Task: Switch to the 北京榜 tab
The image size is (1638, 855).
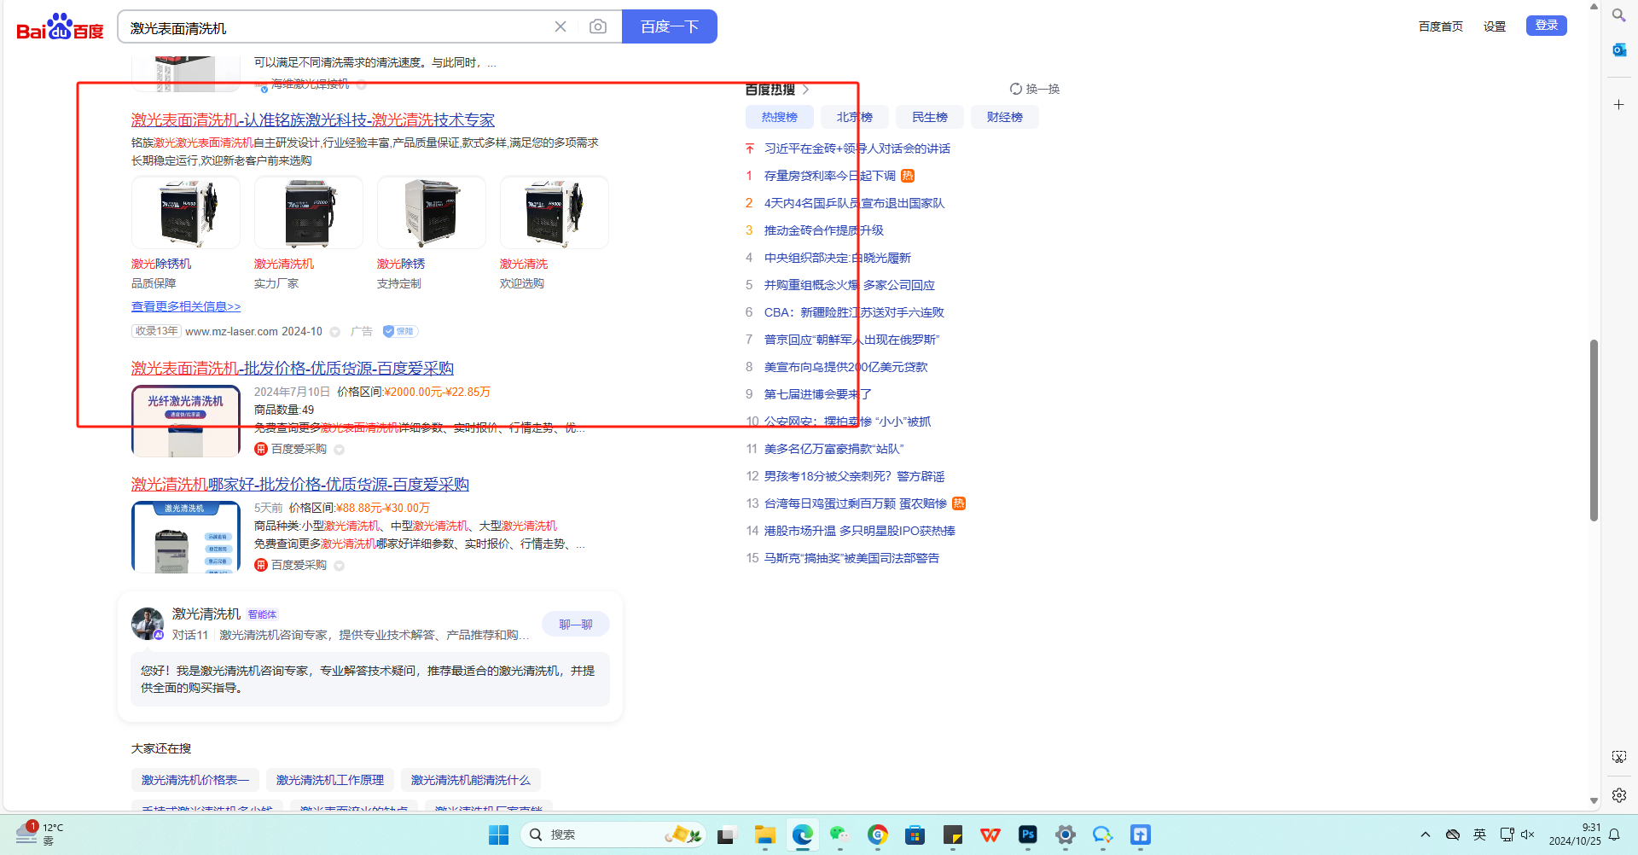Action: (854, 117)
